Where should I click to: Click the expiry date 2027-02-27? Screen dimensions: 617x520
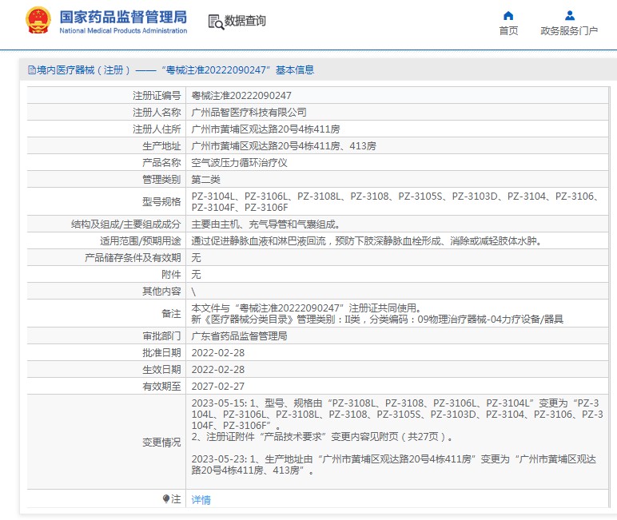[217, 386]
